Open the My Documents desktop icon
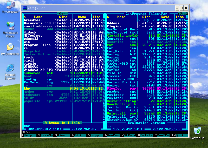Image resolution: width=208 pixels, height=148 pixels. coord(10,49)
